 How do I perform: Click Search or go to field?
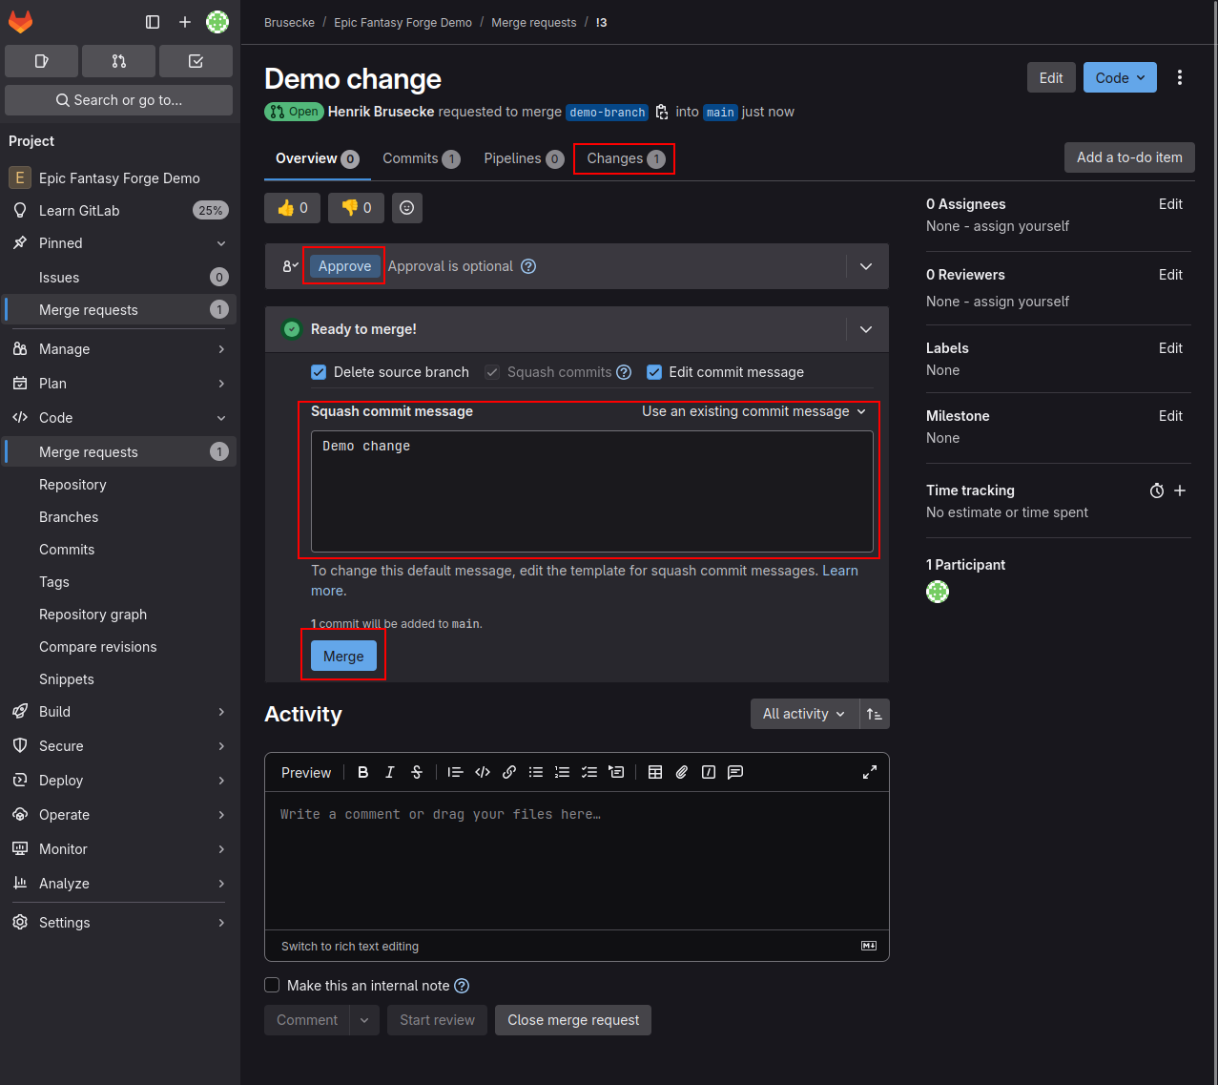(118, 100)
